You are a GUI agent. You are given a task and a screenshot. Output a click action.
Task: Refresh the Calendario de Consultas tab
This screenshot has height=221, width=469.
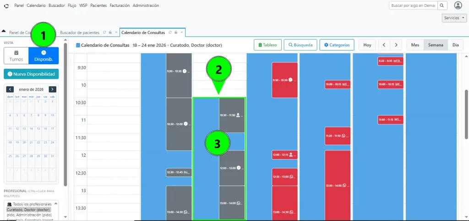point(170,33)
